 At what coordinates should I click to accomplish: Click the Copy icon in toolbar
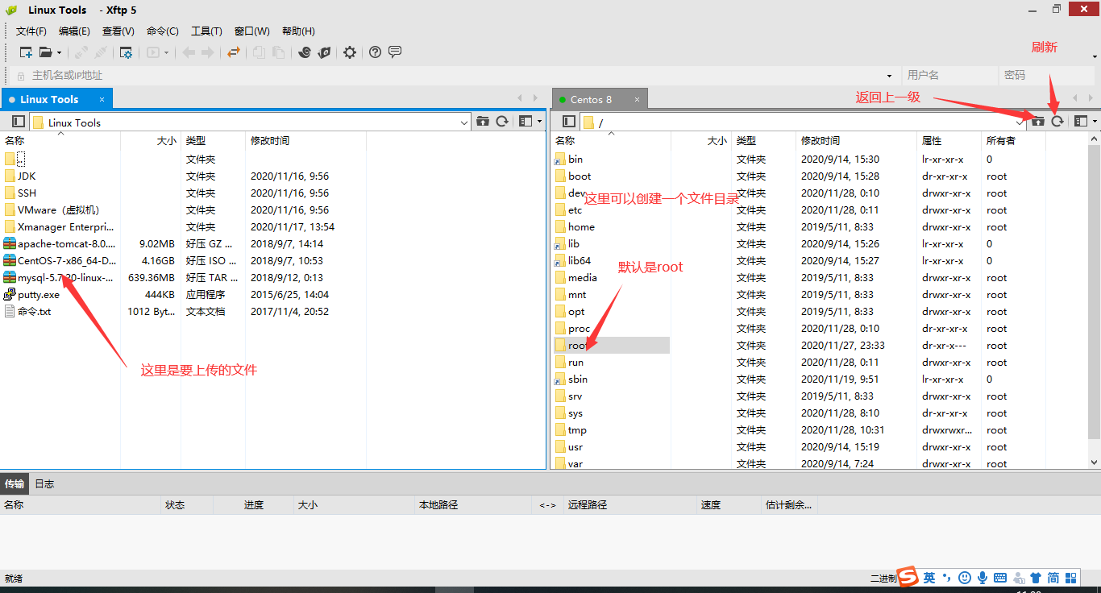[x=259, y=52]
